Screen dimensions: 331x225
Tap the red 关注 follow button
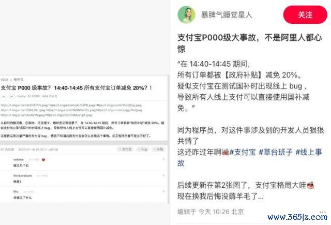click(x=305, y=15)
